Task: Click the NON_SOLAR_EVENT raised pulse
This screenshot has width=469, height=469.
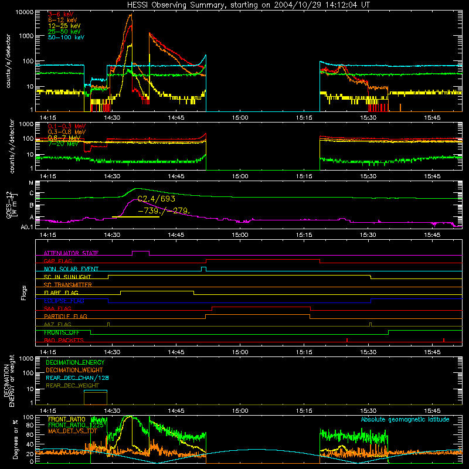Action: pyautogui.click(x=203, y=268)
